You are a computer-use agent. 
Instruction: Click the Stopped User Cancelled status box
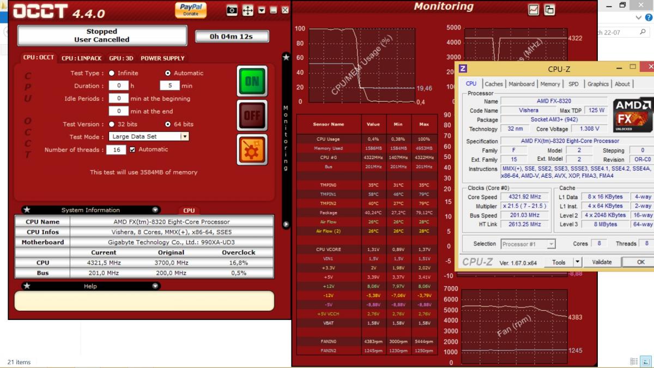point(101,35)
